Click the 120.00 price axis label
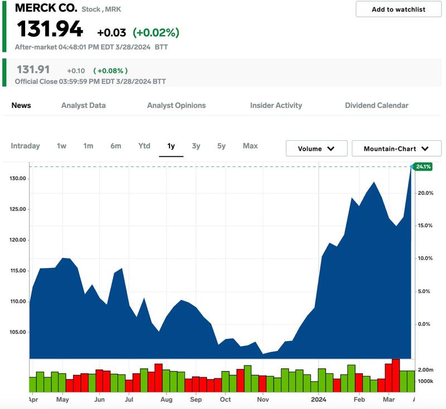The image size is (446, 409). pyautogui.click(x=18, y=240)
